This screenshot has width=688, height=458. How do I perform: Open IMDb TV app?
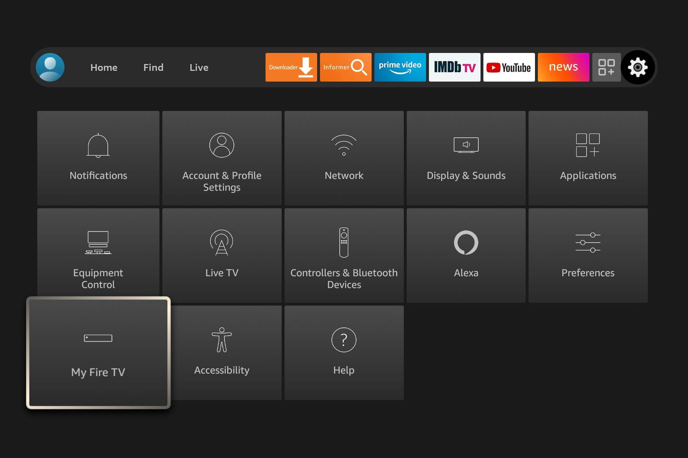coord(454,67)
